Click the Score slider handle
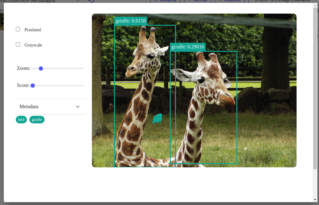This screenshot has width=319, height=205. click(33, 86)
